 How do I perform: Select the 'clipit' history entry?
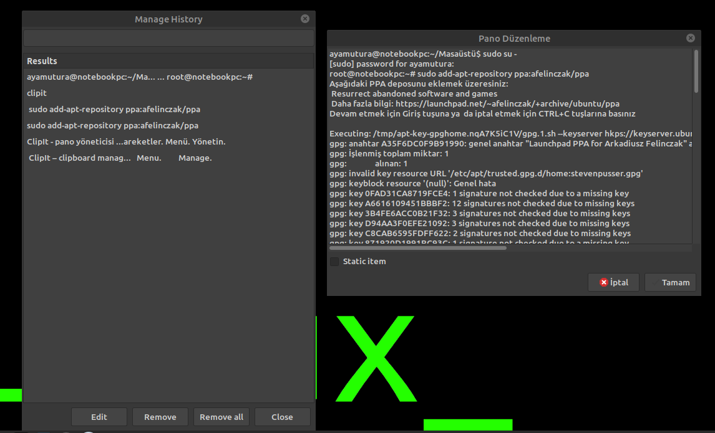[x=168, y=93]
